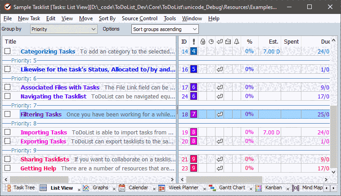
Task: Close the Kanban tab
Action: click(x=288, y=189)
